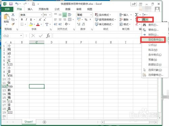The image size is (169, 126).
Task: Click the Cut scissors icon
Action: pos(13,15)
